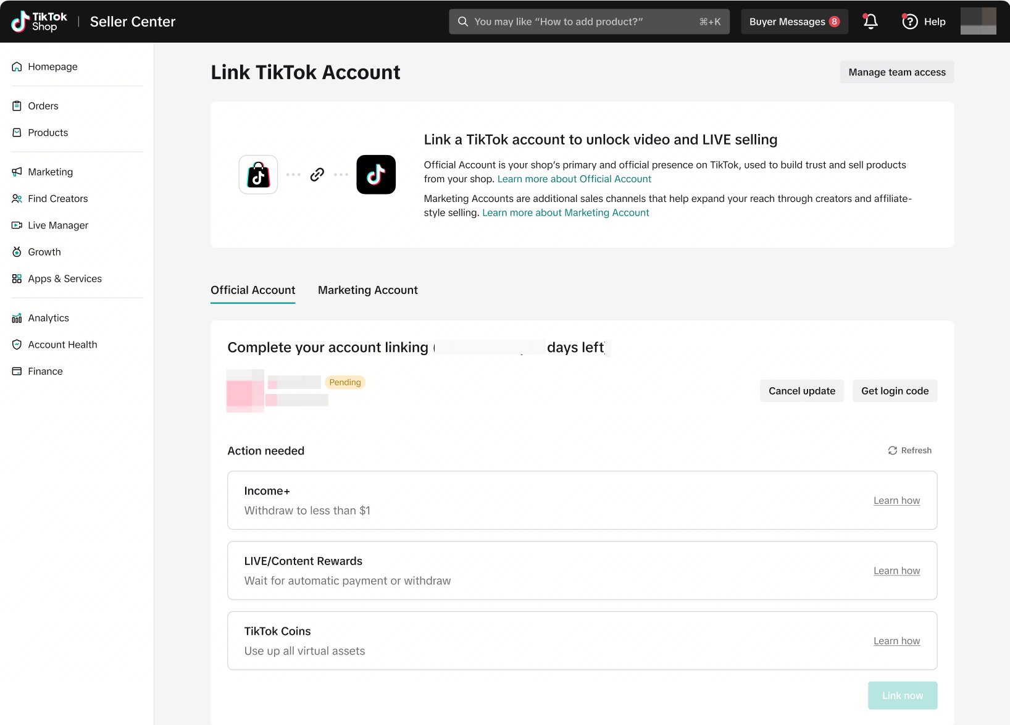
Task: Click the 'Withdraw to less than $1' text
Action: point(307,511)
